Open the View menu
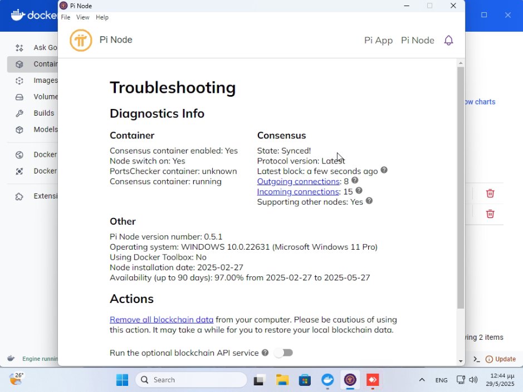Image resolution: width=523 pixels, height=392 pixels. 83,17
